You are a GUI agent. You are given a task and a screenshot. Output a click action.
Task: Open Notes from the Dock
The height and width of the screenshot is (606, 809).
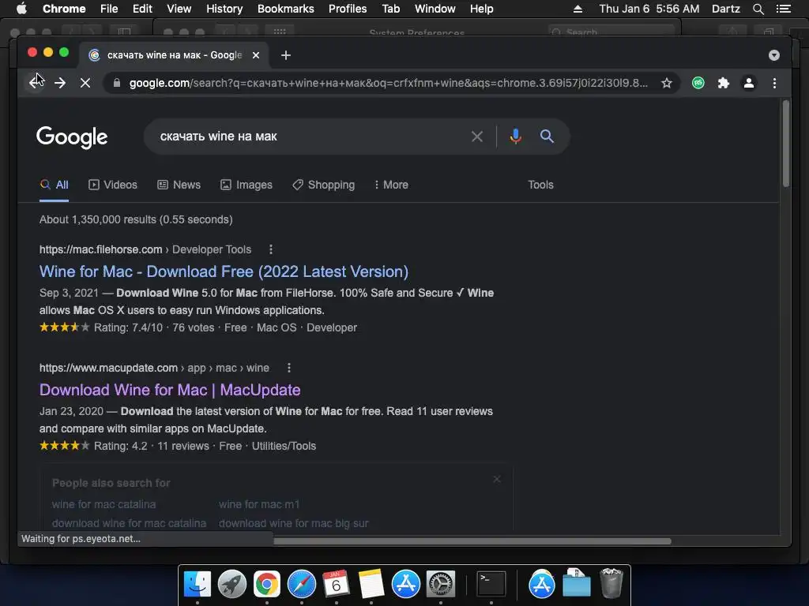click(x=371, y=584)
